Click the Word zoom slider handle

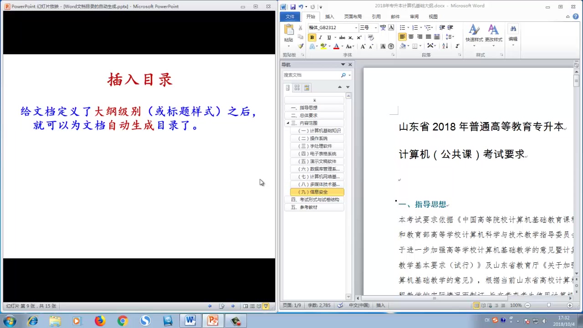click(x=548, y=305)
